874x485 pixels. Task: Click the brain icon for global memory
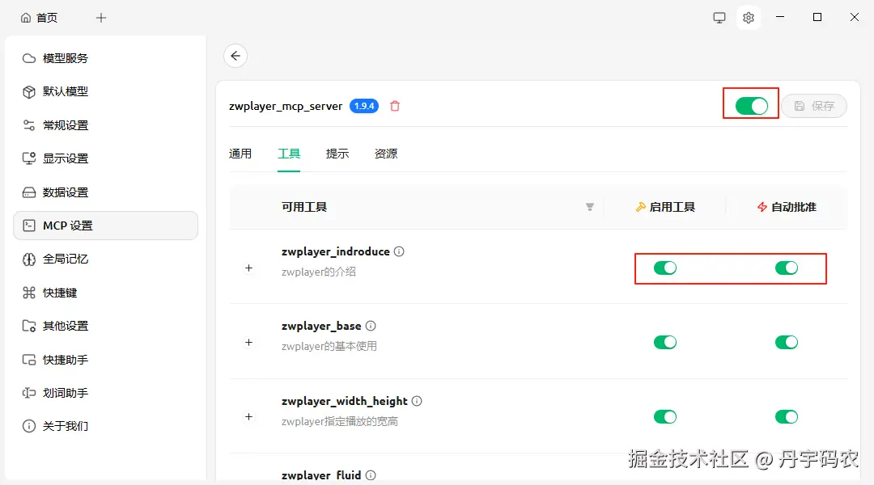click(29, 259)
